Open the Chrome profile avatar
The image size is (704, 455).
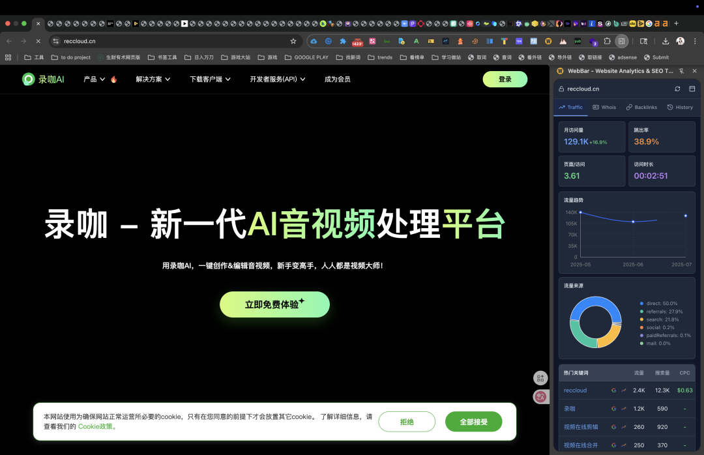click(x=680, y=41)
